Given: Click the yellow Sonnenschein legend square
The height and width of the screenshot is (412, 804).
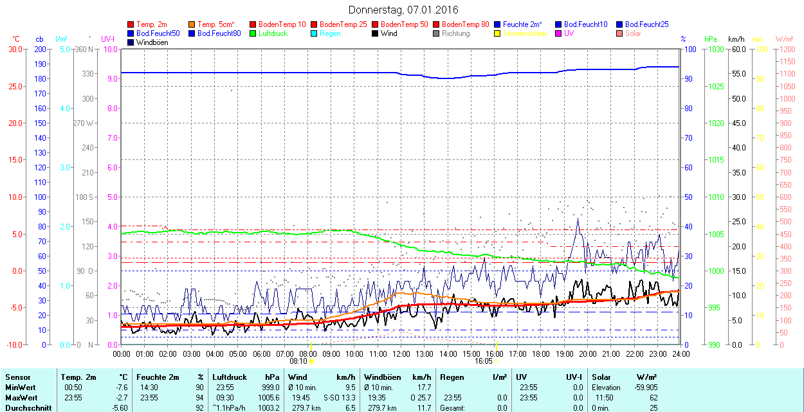Looking at the screenshot, I should (498, 33).
